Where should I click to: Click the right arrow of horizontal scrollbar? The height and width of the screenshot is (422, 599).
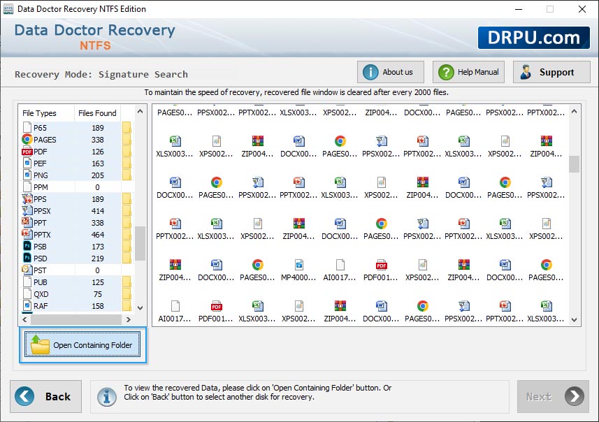tap(129, 319)
